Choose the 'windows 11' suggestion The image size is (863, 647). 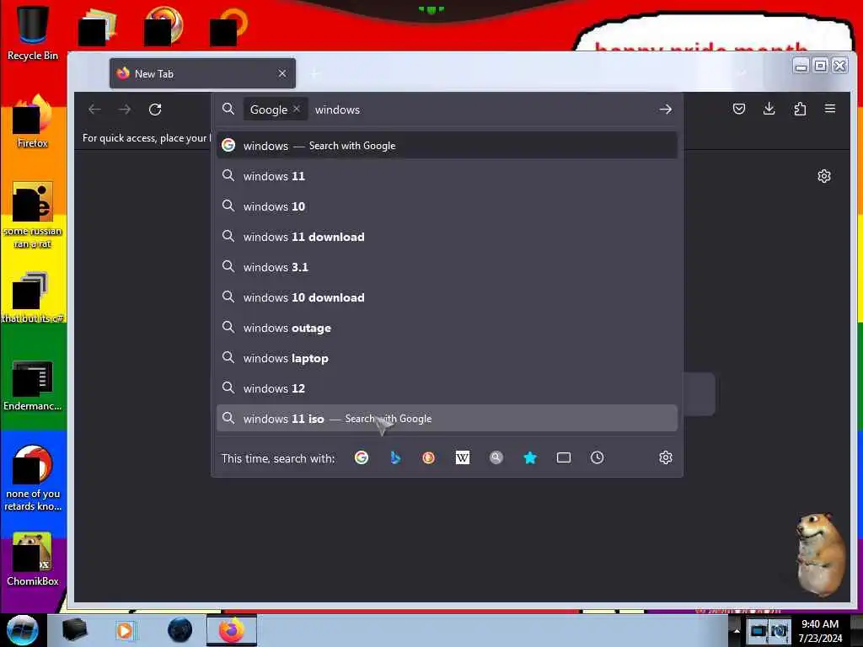click(447, 176)
